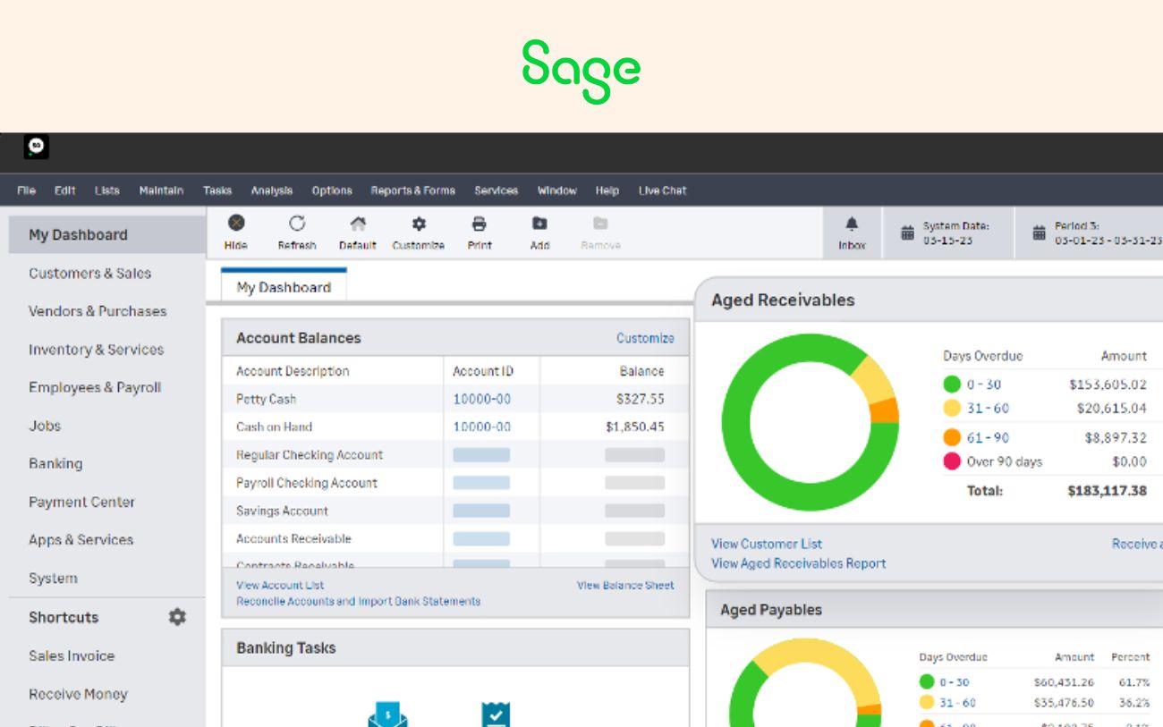Print the dashboard
This screenshot has height=727, width=1163.
tap(480, 224)
